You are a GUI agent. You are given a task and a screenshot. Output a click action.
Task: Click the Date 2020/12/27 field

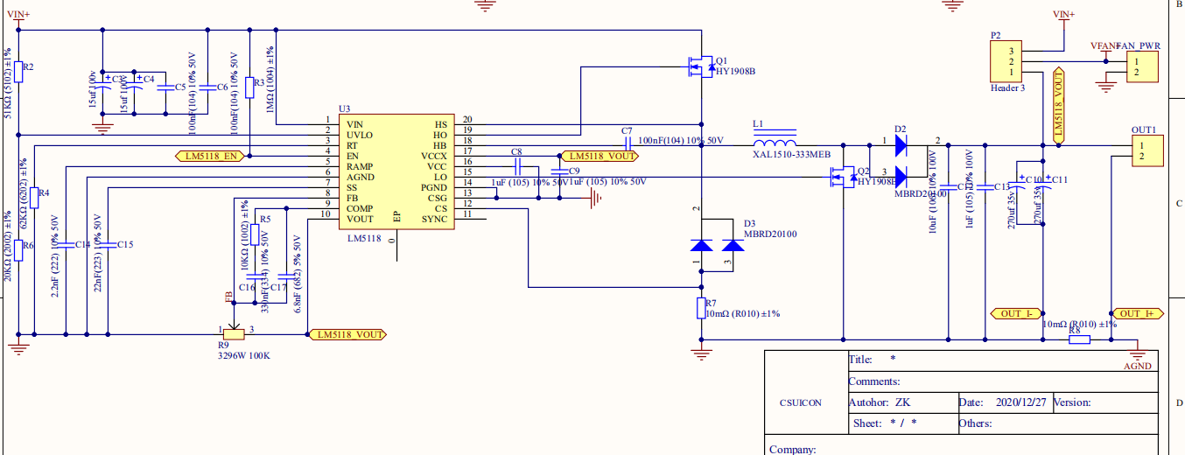(x=1004, y=402)
